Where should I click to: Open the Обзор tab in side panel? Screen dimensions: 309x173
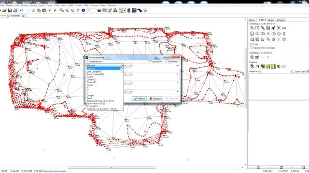pos(252,20)
